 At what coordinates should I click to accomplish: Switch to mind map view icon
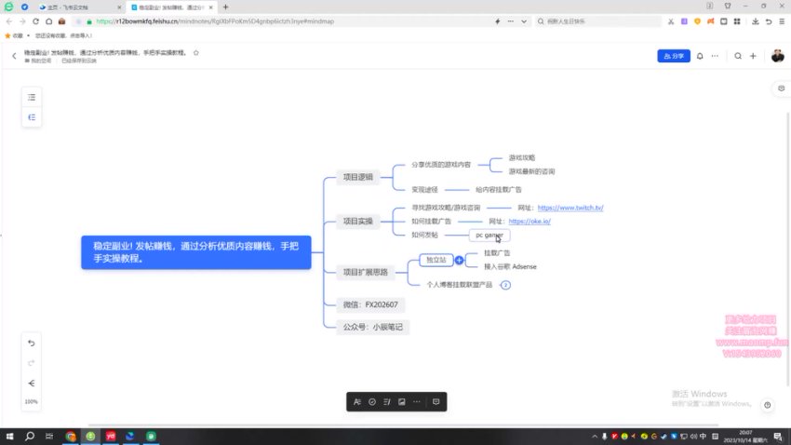coord(31,117)
